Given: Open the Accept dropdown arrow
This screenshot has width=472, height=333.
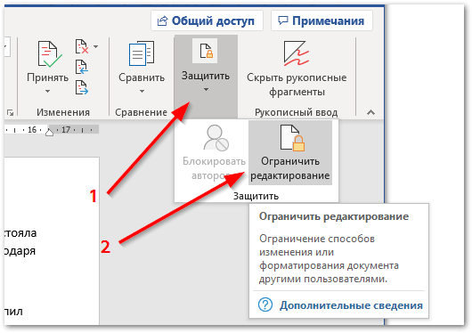Looking at the screenshot, I should click(47, 91).
